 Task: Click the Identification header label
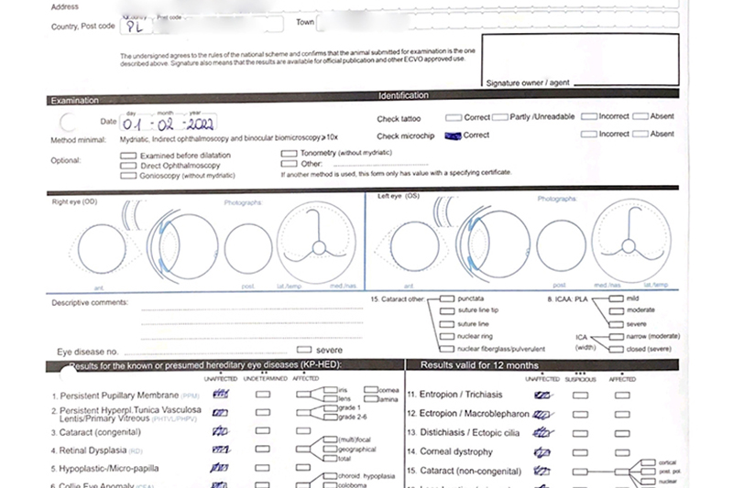tap(403, 95)
